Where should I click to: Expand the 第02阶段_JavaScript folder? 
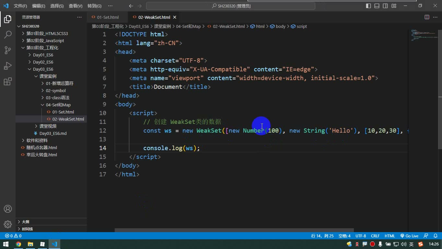(45, 41)
